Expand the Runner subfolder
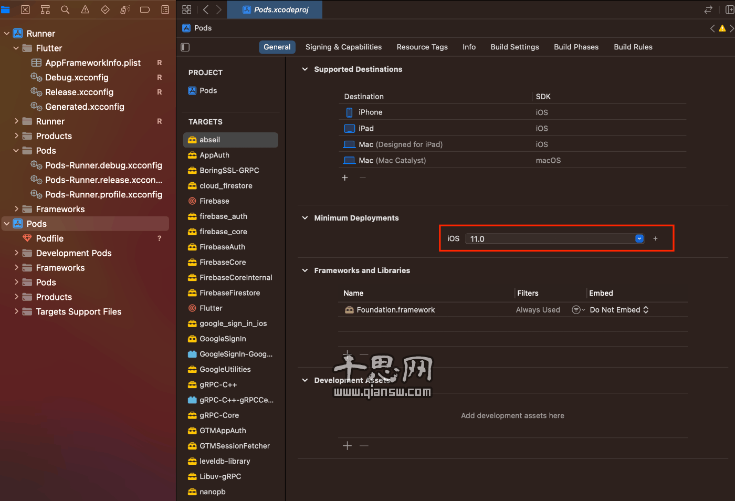The height and width of the screenshot is (501, 735). 16,121
